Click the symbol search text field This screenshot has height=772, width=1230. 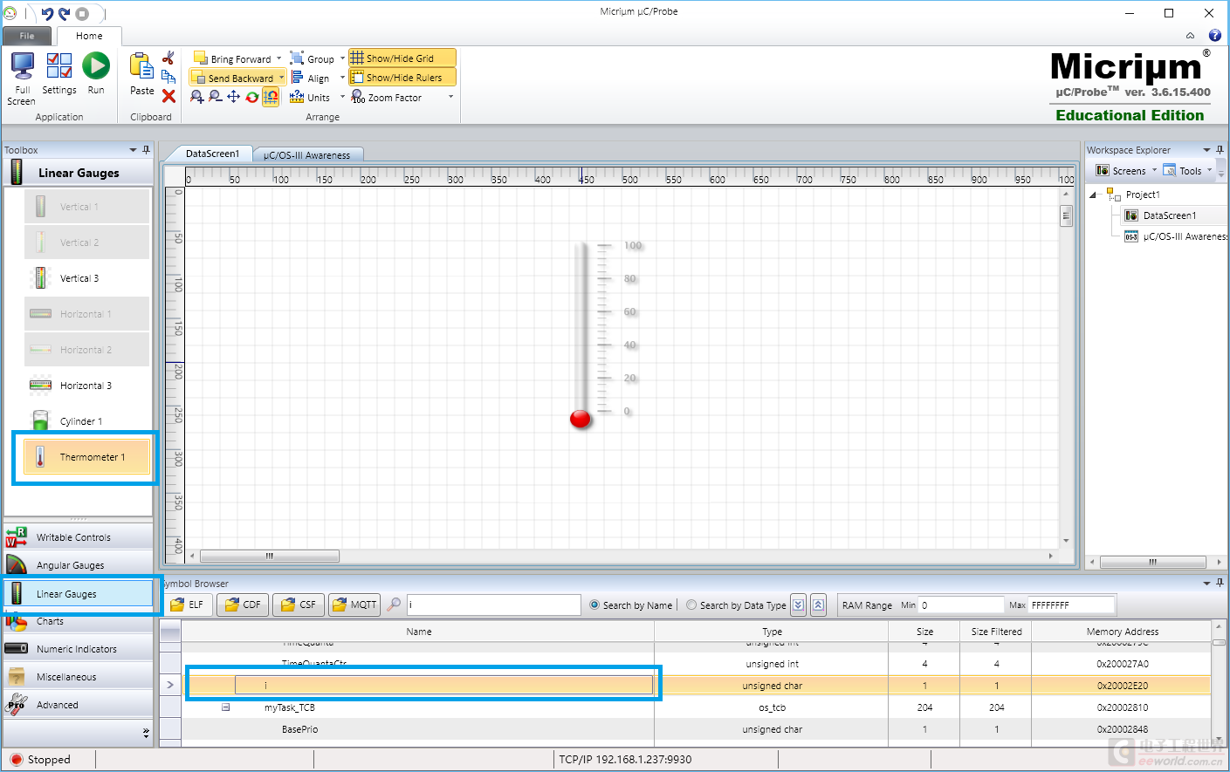493,605
